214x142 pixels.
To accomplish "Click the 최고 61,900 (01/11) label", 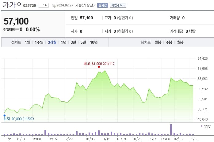I will pyautogui.click(x=99, y=64).
